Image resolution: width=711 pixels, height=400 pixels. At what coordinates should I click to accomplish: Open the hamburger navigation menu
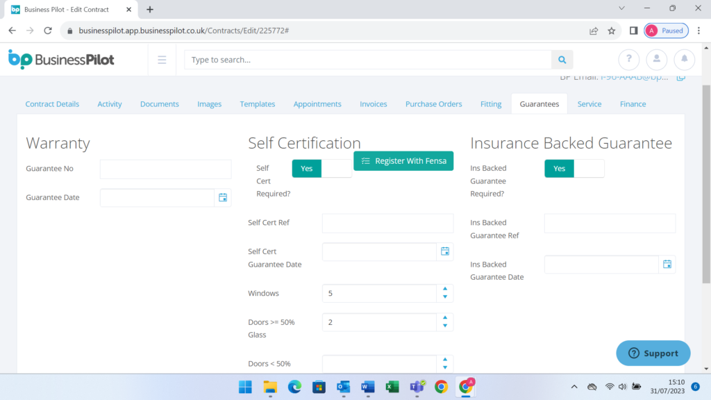coord(162,60)
